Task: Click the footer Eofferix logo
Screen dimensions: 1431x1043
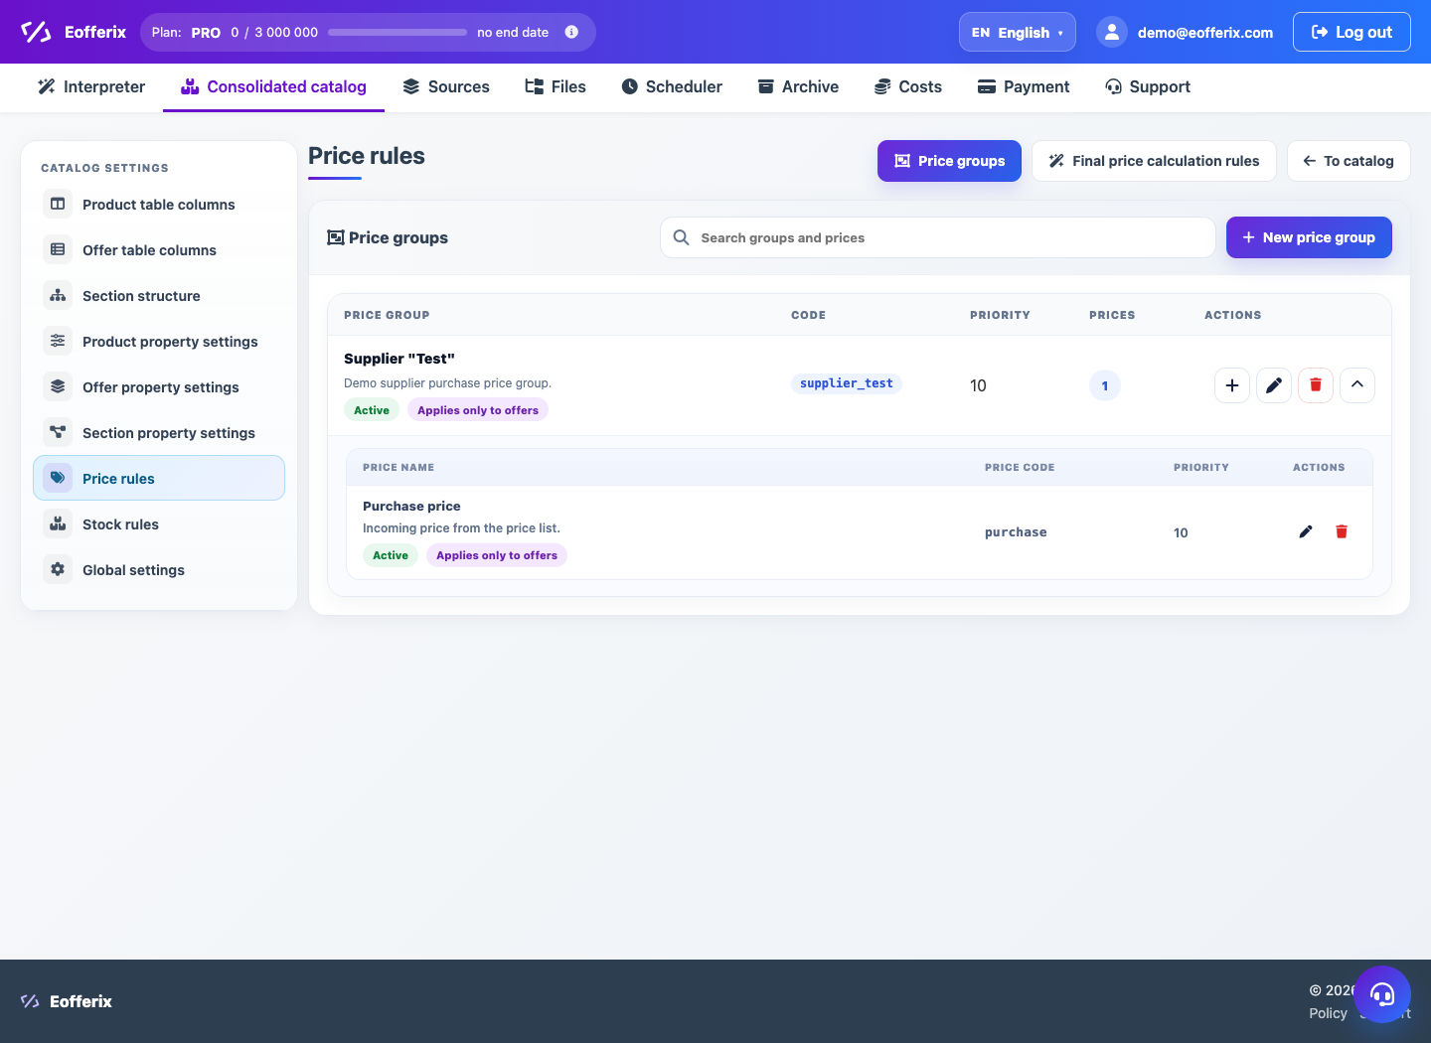Action: point(66,1001)
